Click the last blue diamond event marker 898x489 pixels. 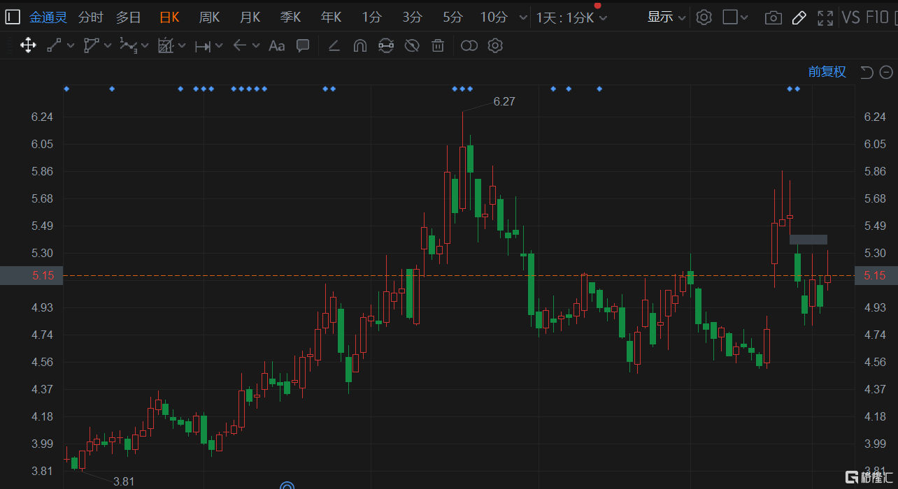click(x=797, y=89)
